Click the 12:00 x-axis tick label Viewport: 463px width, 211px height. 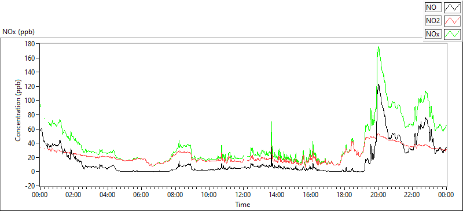(x=242, y=195)
